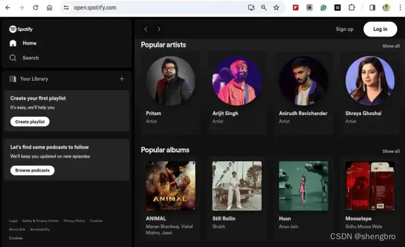Click the browser back arrow
Image resolution: width=405 pixels, height=247 pixels.
[8, 7]
